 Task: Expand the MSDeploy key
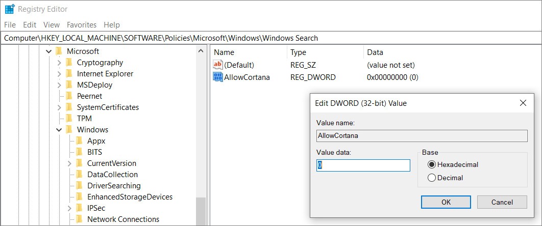pyautogui.click(x=59, y=85)
